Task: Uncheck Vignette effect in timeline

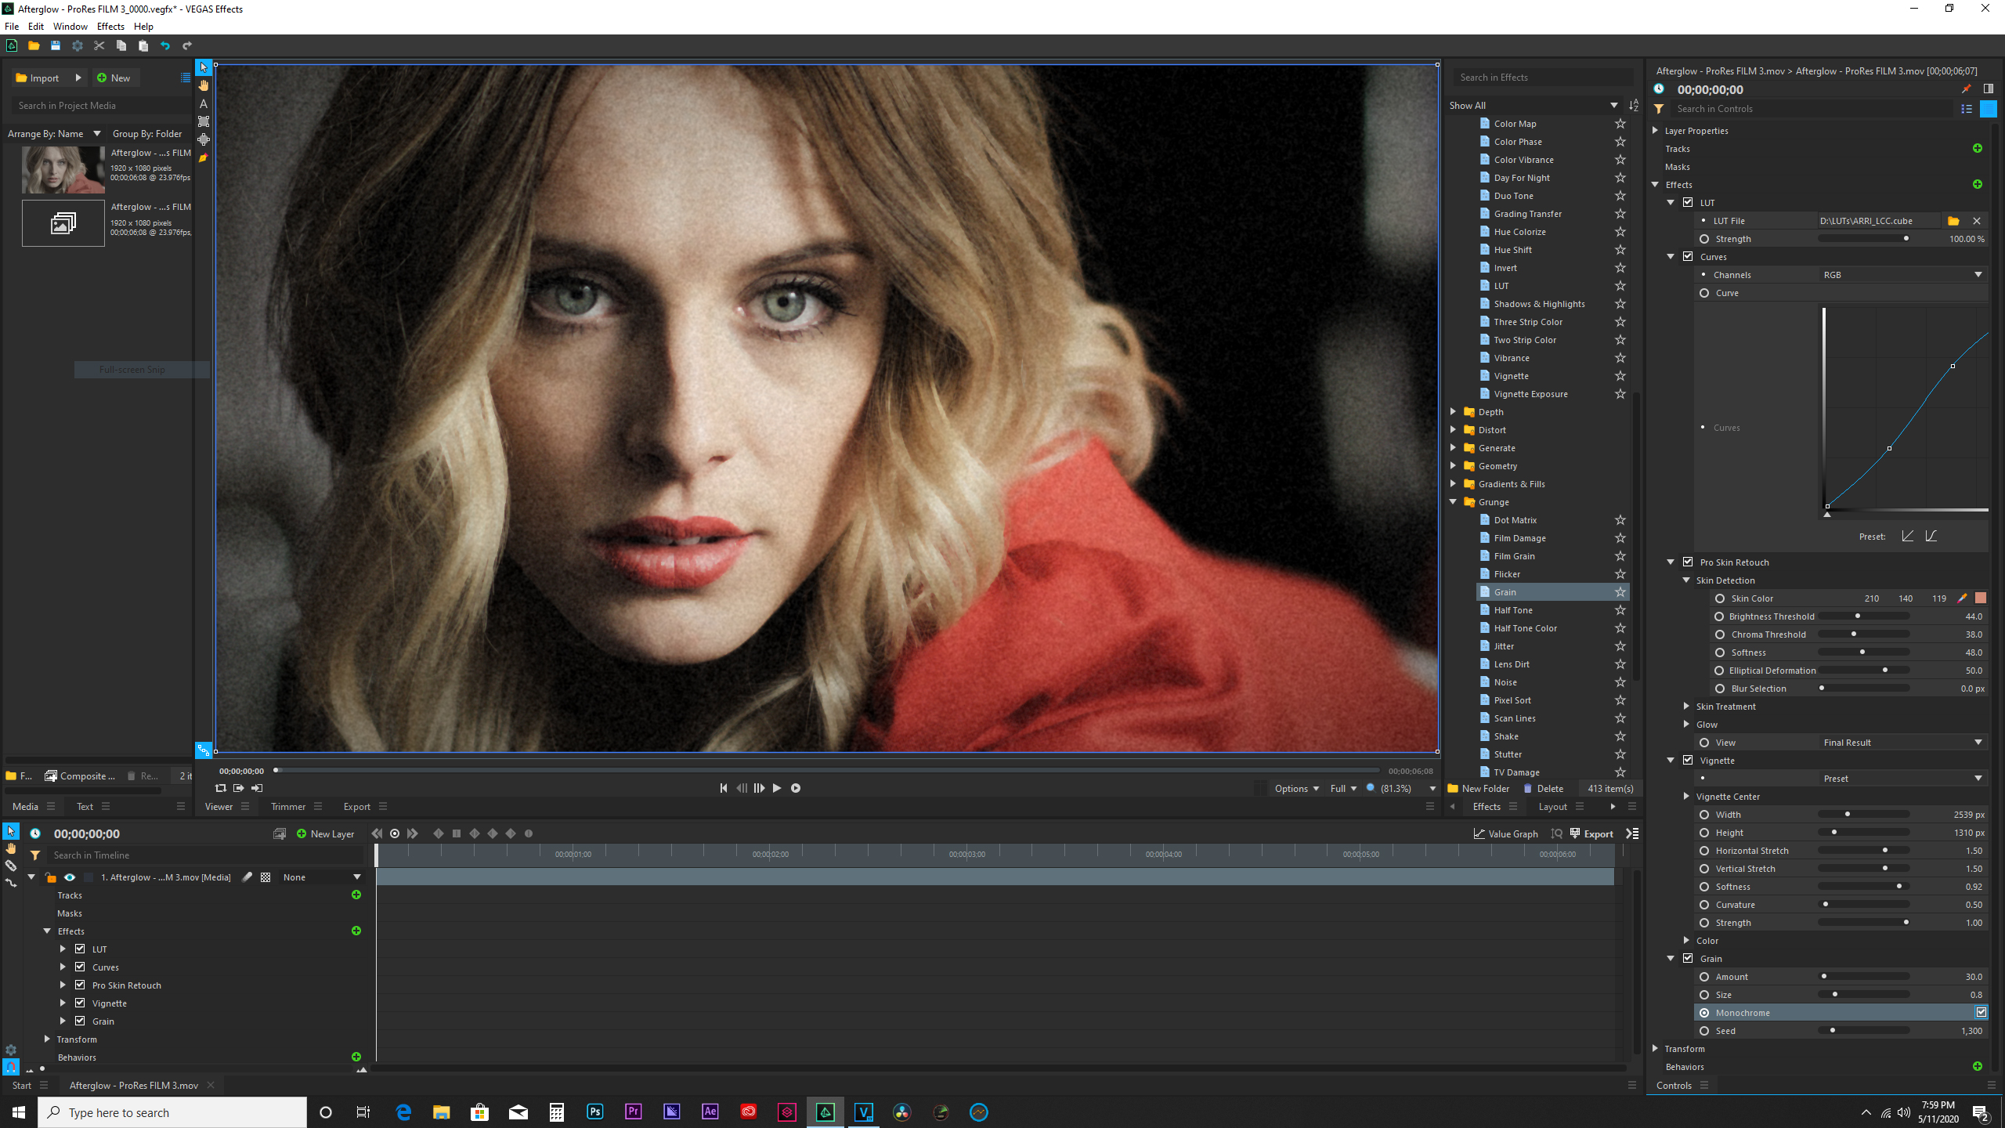Action: 80,1003
